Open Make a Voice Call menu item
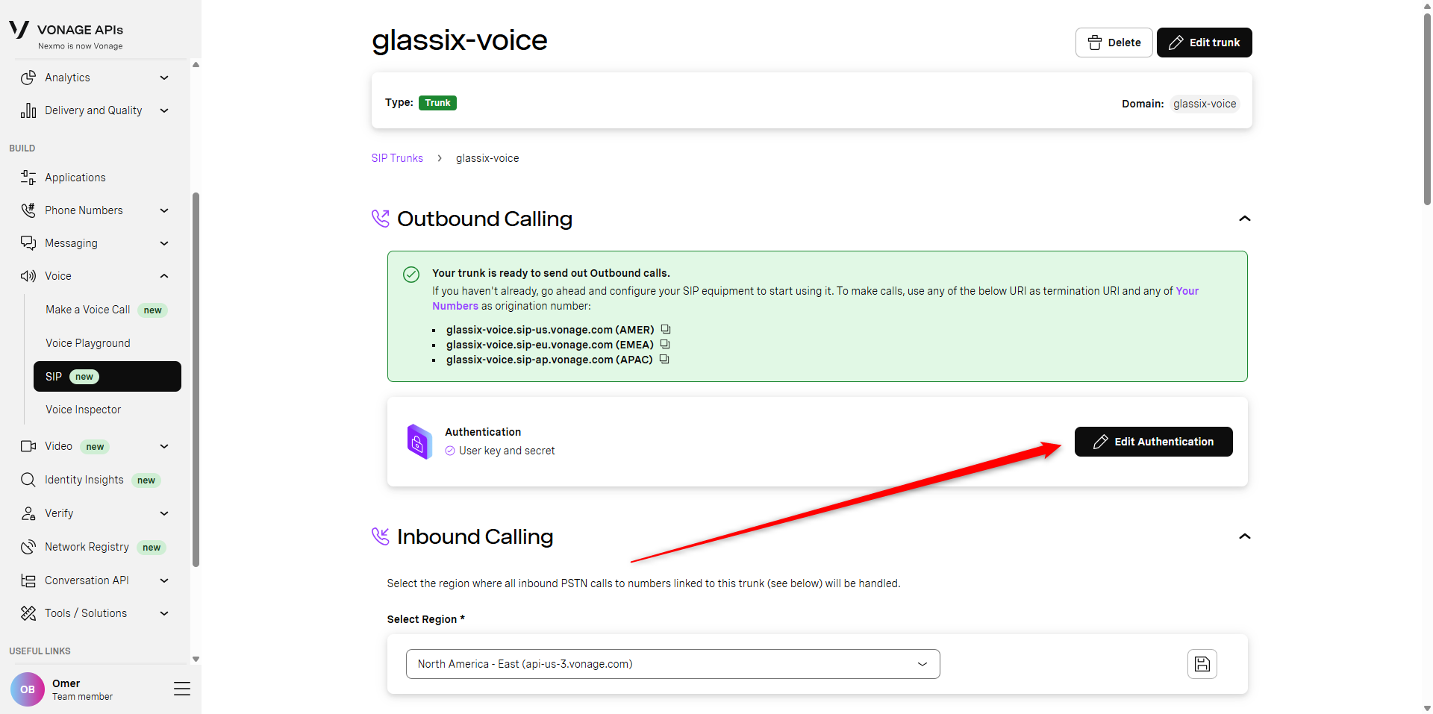This screenshot has width=1433, height=714. click(x=107, y=310)
